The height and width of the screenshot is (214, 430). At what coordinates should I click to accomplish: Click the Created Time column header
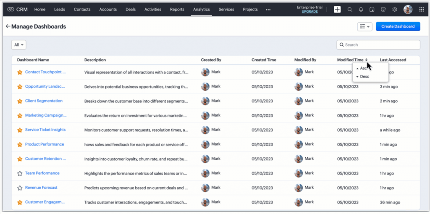coord(264,60)
